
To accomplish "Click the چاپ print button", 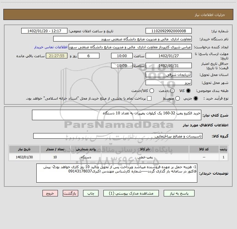I will coord(91,193).
